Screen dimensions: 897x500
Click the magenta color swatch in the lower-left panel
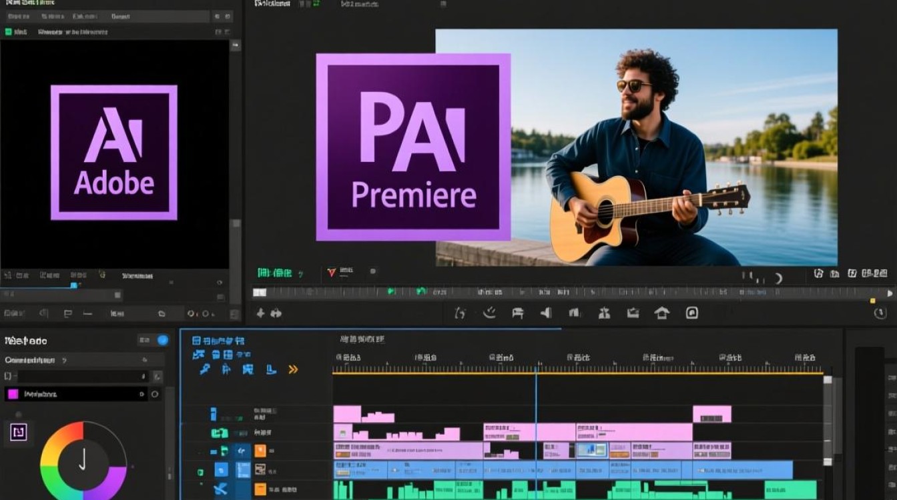tap(13, 394)
